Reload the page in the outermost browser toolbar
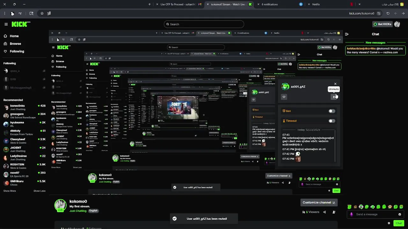408x229 pixels. [x=388, y=13]
